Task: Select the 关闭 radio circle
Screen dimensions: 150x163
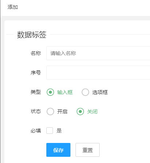Action: click(x=80, y=112)
